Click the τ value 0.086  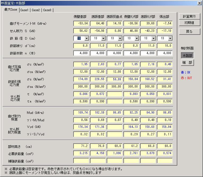(81, 94)
